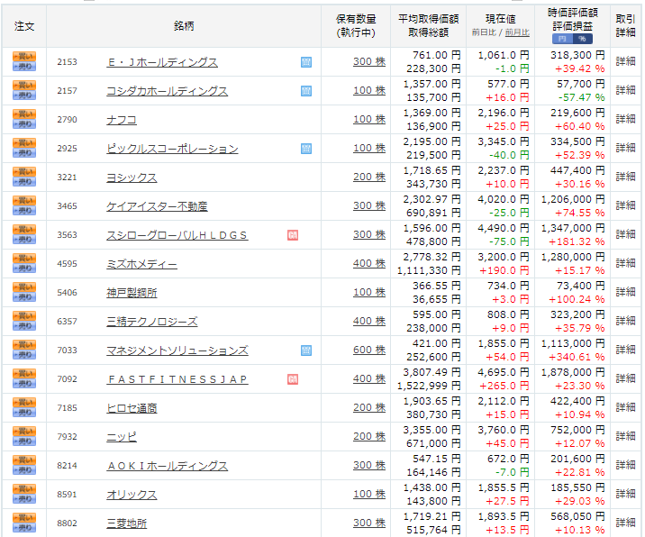Click the blue calendar icon beside E・Jホールディングス
The height and width of the screenshot is (537, 645).
[306, 62]
